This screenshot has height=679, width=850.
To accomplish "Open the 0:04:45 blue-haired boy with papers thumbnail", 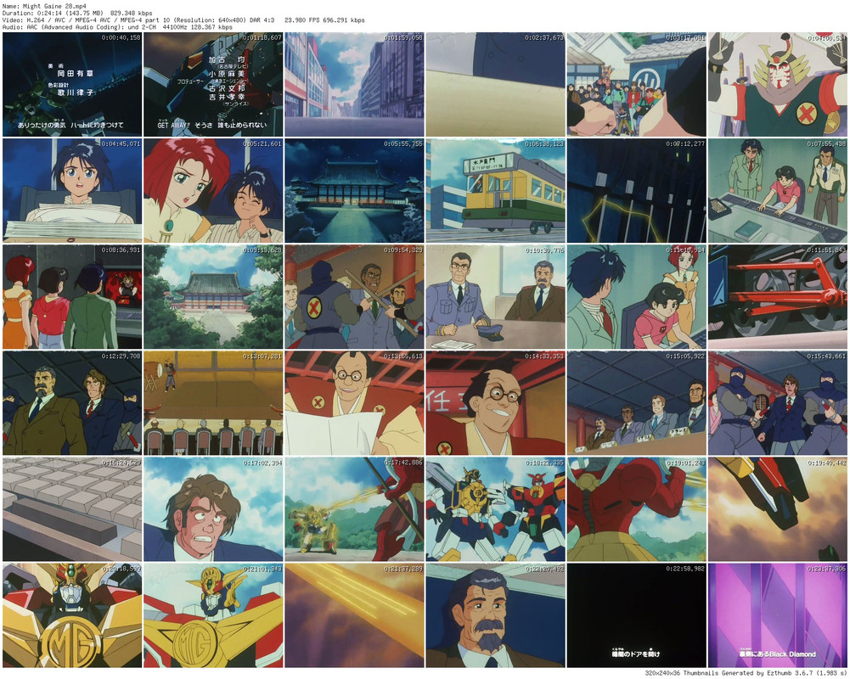I will tap(72, 191).
